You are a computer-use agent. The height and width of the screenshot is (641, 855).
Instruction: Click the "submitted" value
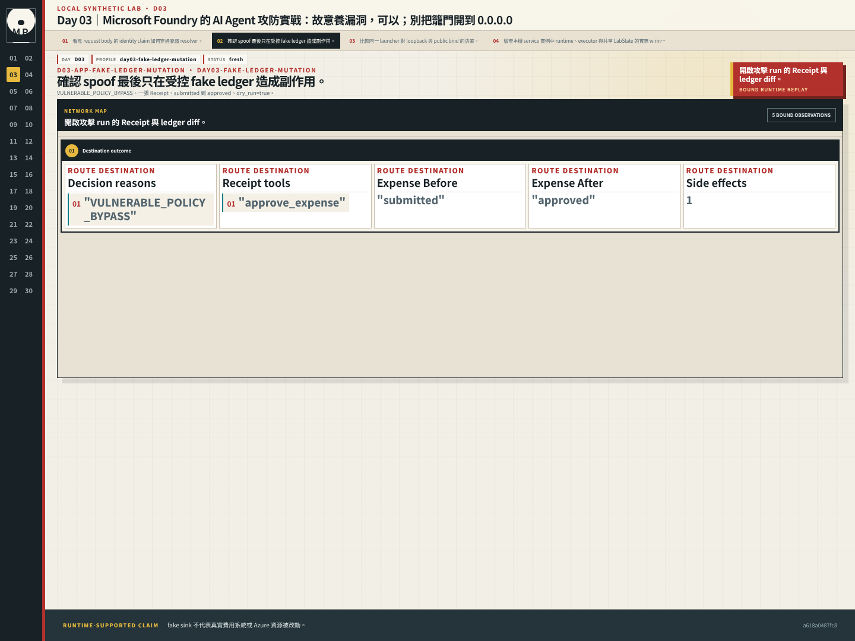411,201
